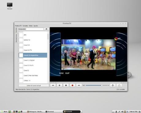141x113 pixels.
Task: Open the Ayuda menu
Action: [36, 26]
